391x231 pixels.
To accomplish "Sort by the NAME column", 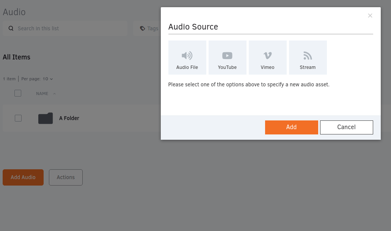I will (46, 94).
